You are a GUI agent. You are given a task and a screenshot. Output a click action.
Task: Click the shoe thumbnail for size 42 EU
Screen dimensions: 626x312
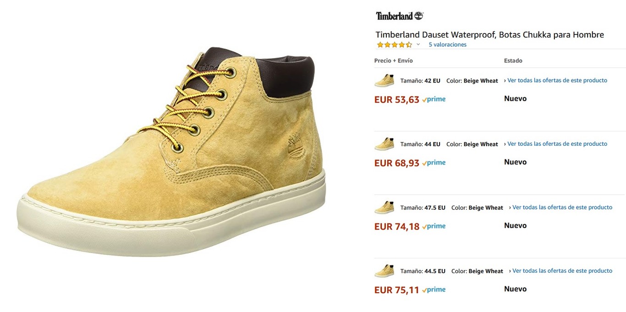tap(384, 80)
